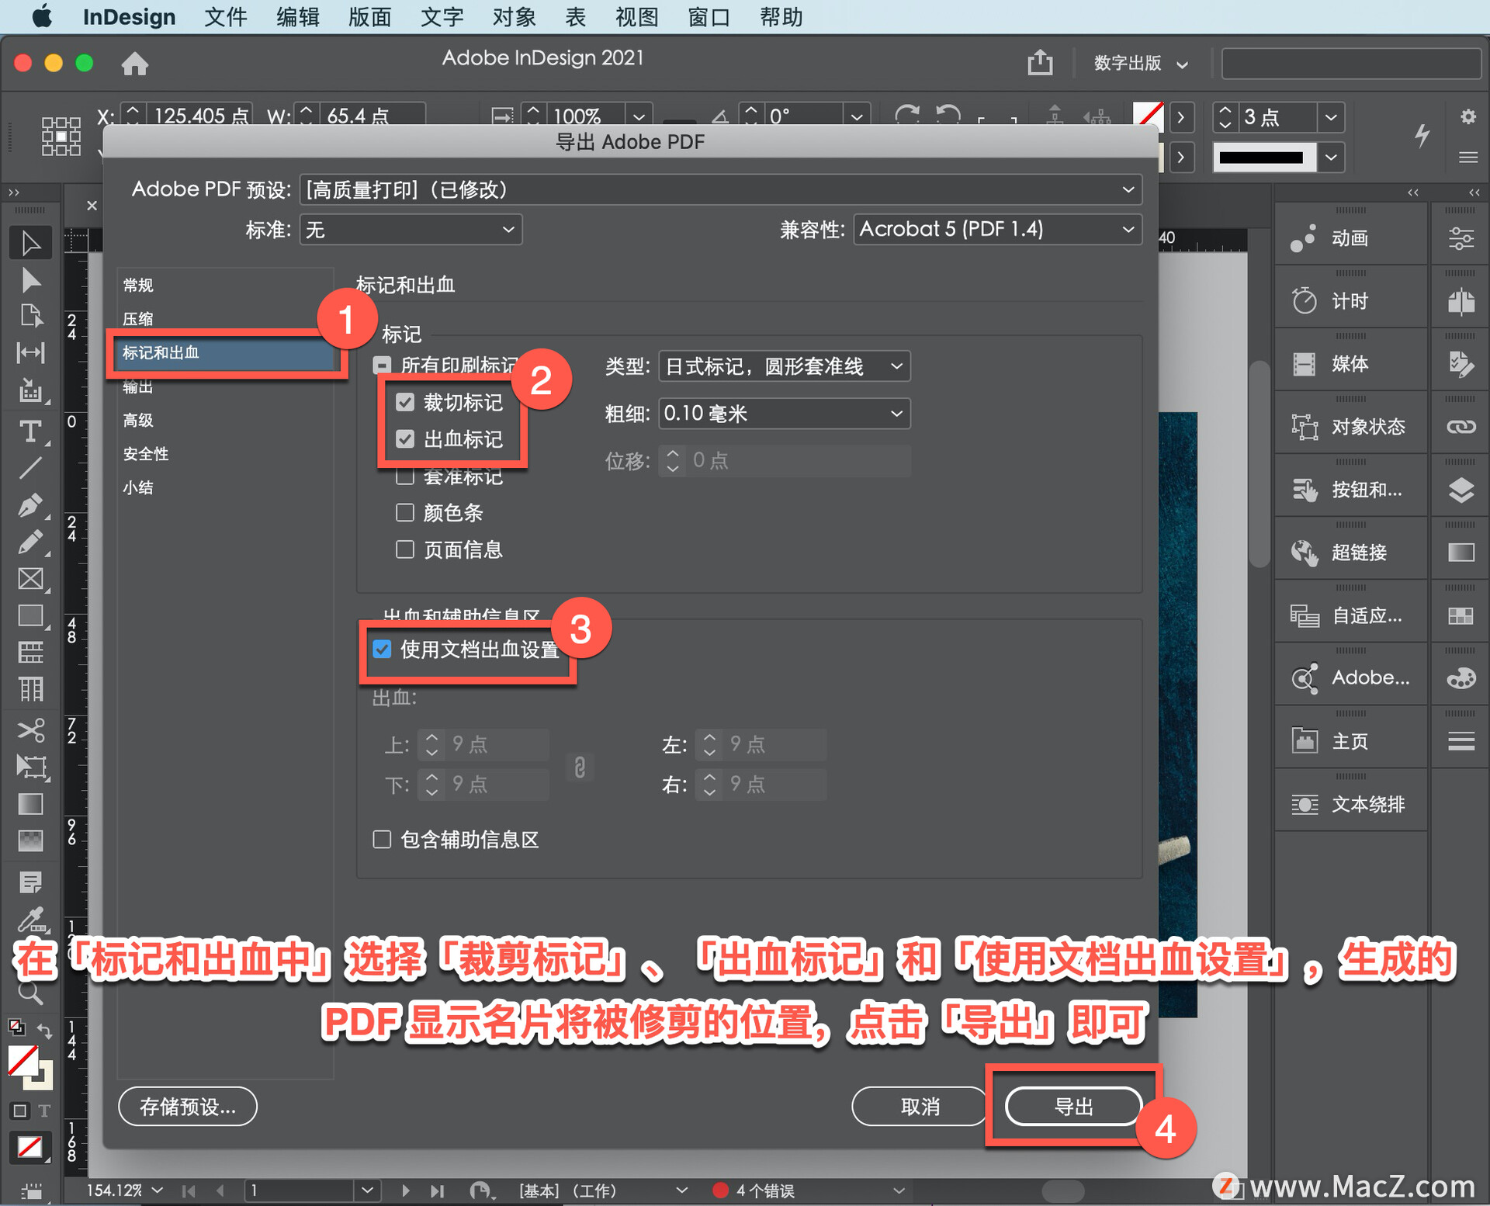The width and height of the screenshot is (1490, 1206).
Task: Open the layers panel icon on right dock
Action: (x=1461, y=490)
